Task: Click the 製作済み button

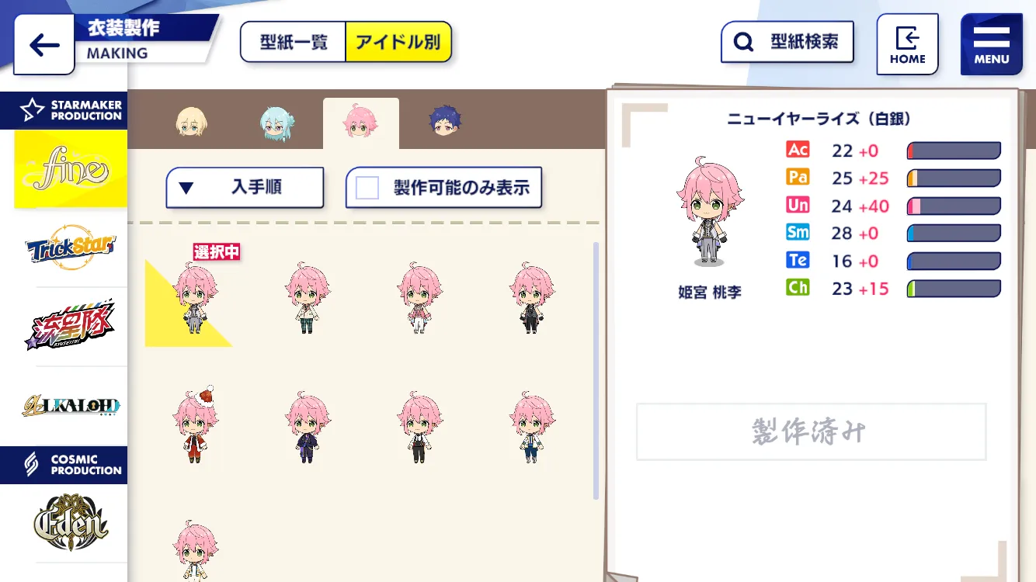Action: coord(811,431)
